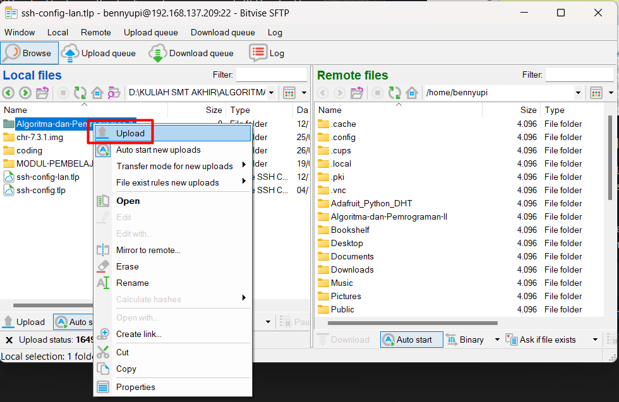The width and height of the screenshot is (619, 402).
Task: Open the Window menu
Action: (20, 32)
